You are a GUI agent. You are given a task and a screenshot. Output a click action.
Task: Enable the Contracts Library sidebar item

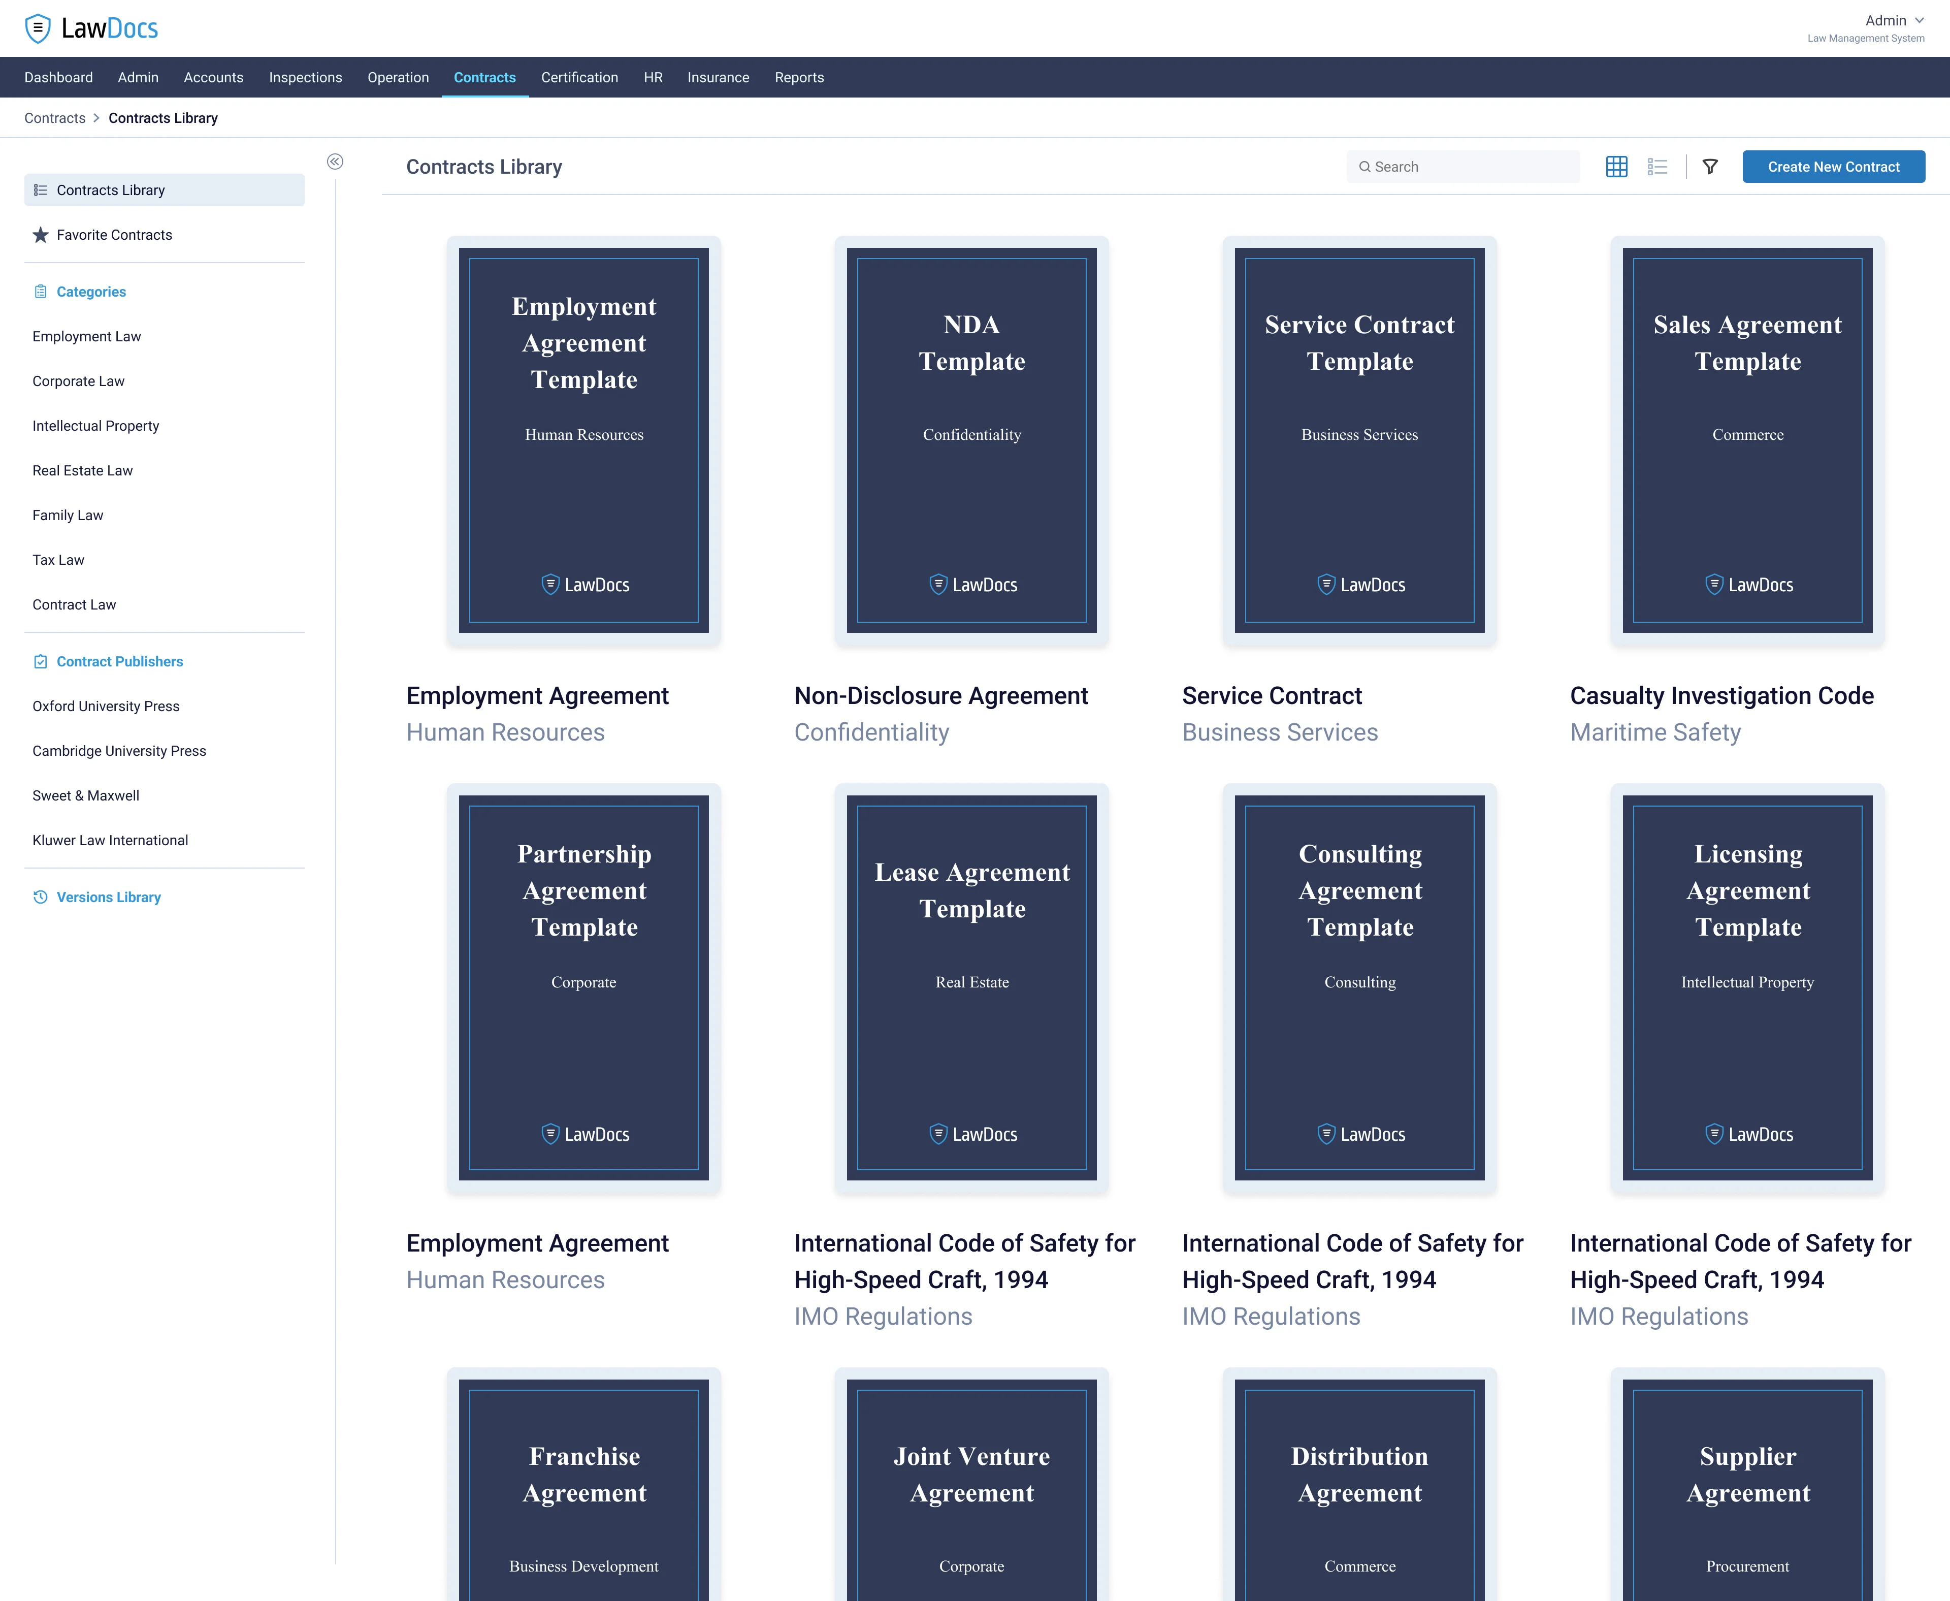tap(162, 189)
